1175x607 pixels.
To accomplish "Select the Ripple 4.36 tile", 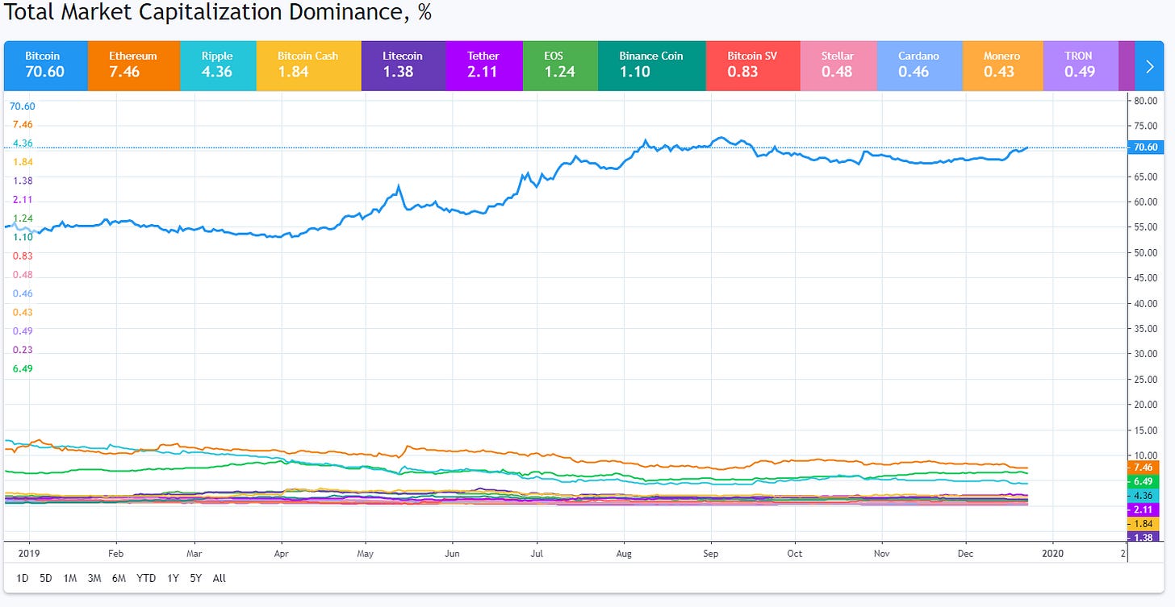I will pyautogui.click(x=218, y=65).
